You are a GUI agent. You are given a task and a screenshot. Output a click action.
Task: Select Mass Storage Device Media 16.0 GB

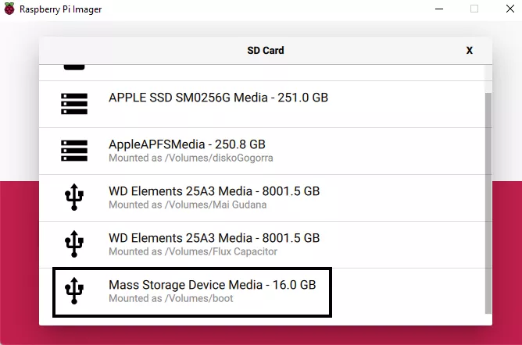[212, 285]
